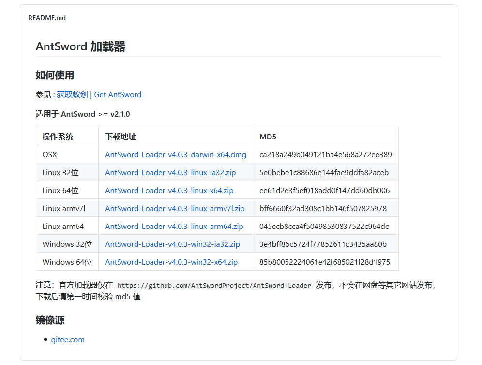Click MD5 hash bff6660f32ad308c1bb146f507825978
482x365 pixels.
point(323,209)
